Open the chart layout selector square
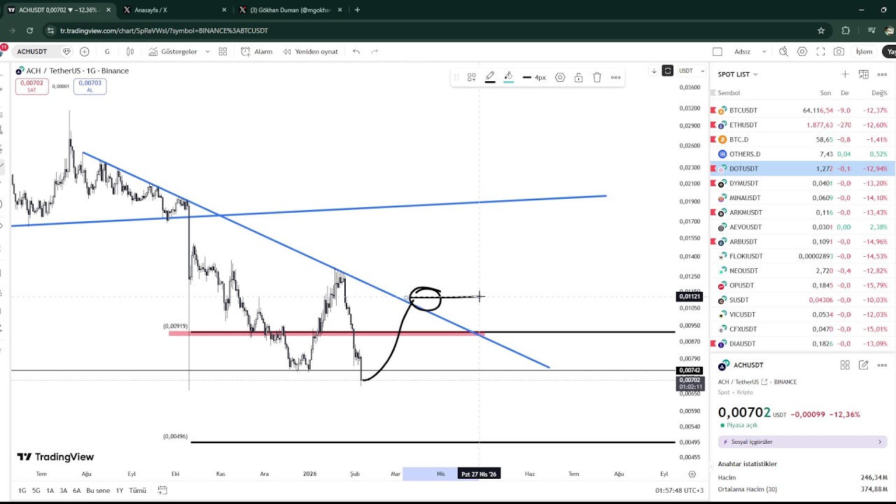The height and width of the screenshot is (504, 896). (717, 52)
